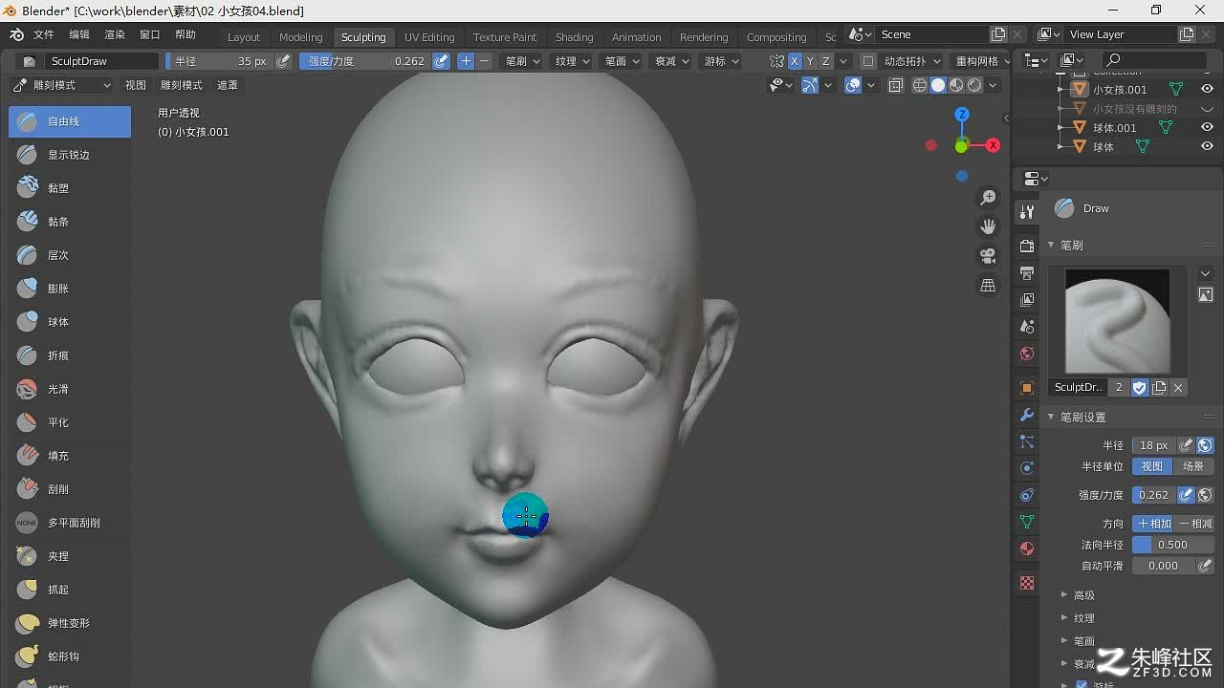
Task: Switch to the Shading workspace tab
Action: (x=574, y=37)
